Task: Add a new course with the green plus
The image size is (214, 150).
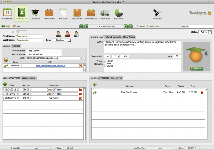Action: 95,85
